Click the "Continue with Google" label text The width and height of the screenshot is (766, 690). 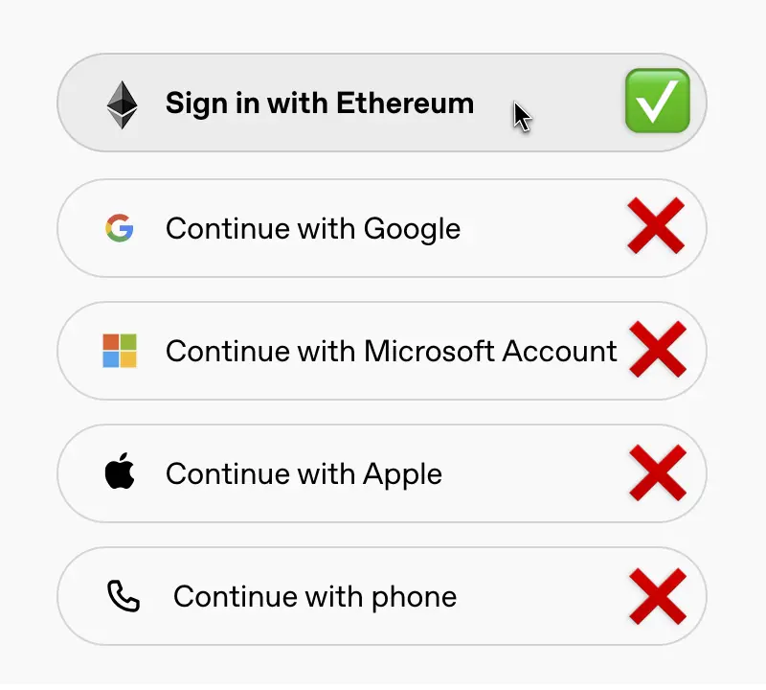(313, 229)
